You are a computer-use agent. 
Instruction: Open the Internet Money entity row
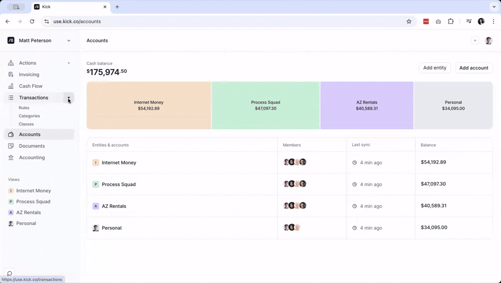119,163
